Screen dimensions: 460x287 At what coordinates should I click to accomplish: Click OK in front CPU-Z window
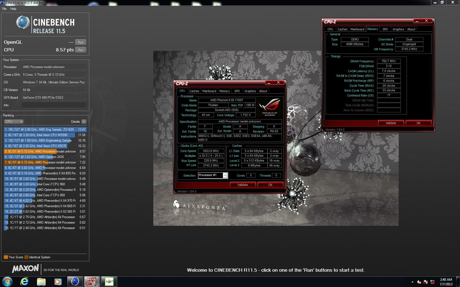pyautogui.click(x=270, y=185)
